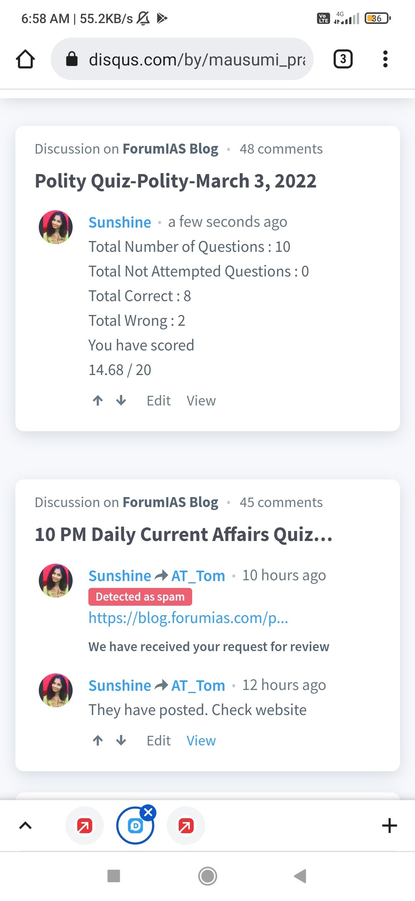Switch to the first red arrow tab
Screen dimensions: 415x901
click(x=85, y=826)
